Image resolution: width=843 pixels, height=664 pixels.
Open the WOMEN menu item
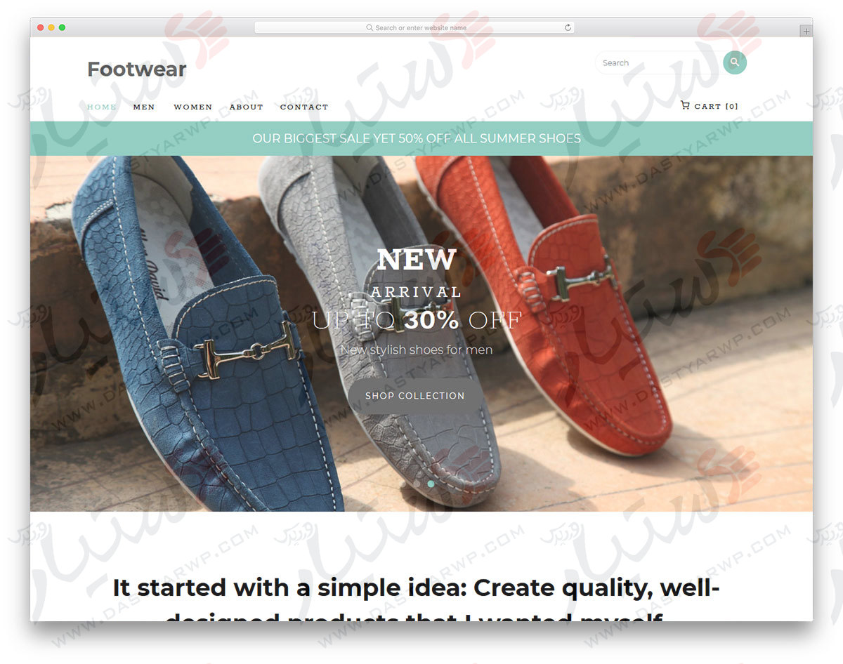pos(192,107)
